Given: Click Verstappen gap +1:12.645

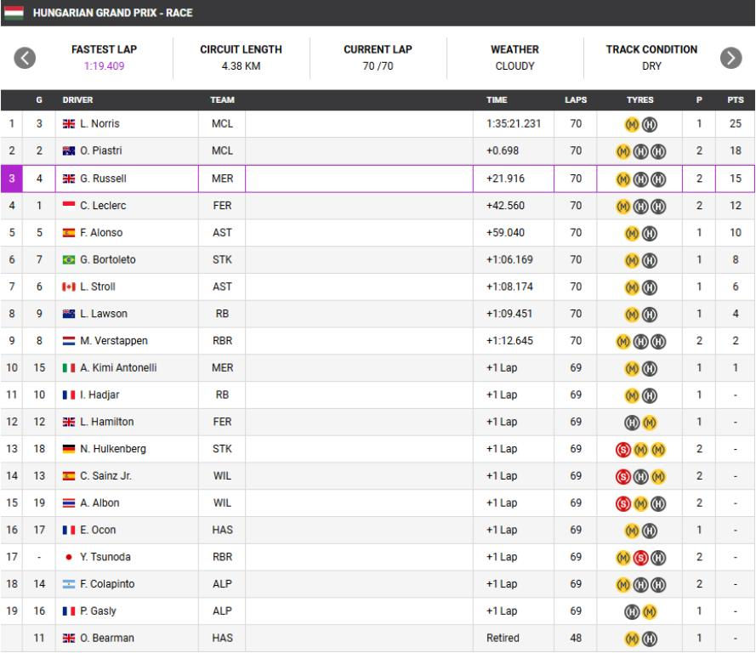Looking at the screenshot, I should tap(509, 341).
